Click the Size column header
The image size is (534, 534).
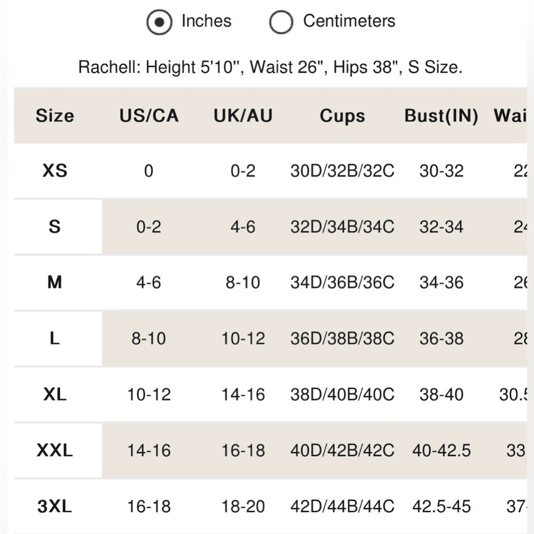click(x=55, y=115)
